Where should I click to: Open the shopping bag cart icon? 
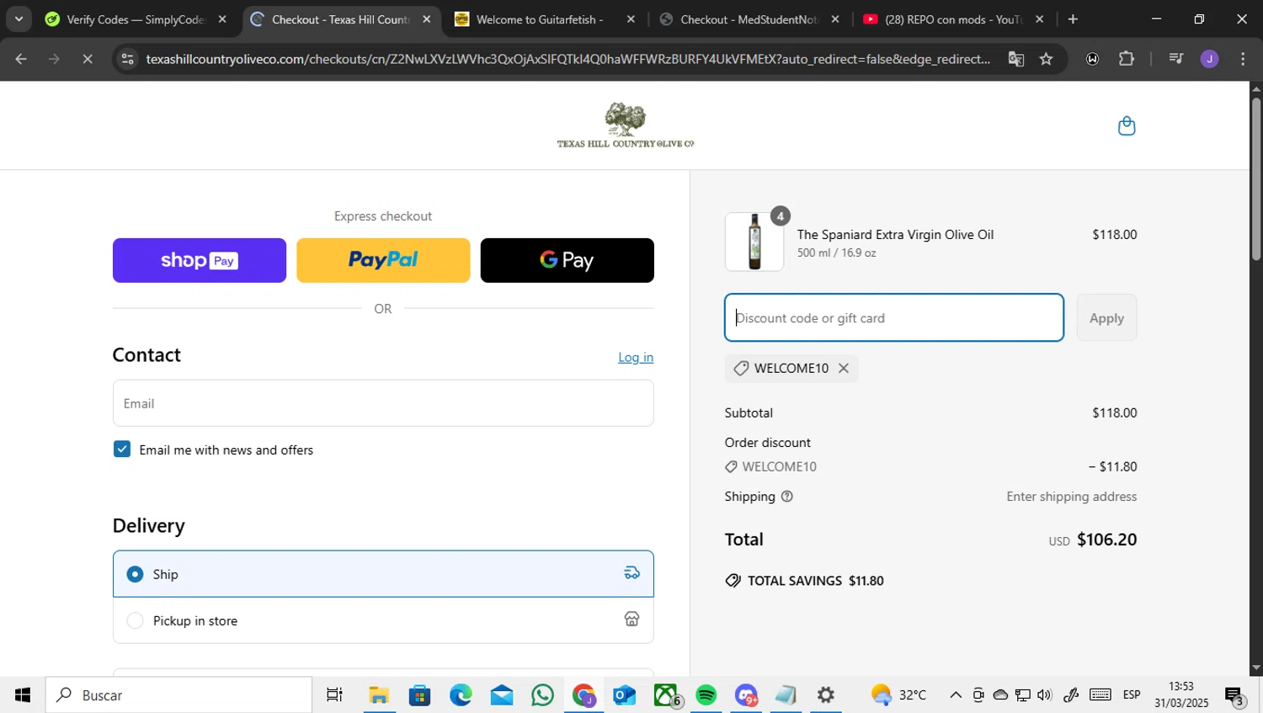pyautogui.click(x=1127, y=126)
